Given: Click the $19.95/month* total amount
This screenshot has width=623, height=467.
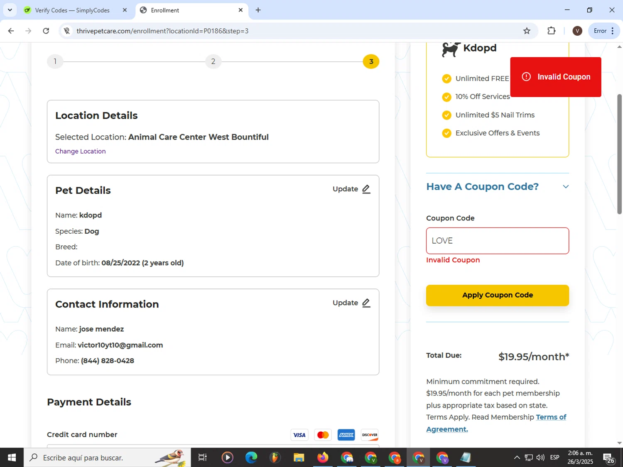Looking at the screenshot, I should 534,357.
